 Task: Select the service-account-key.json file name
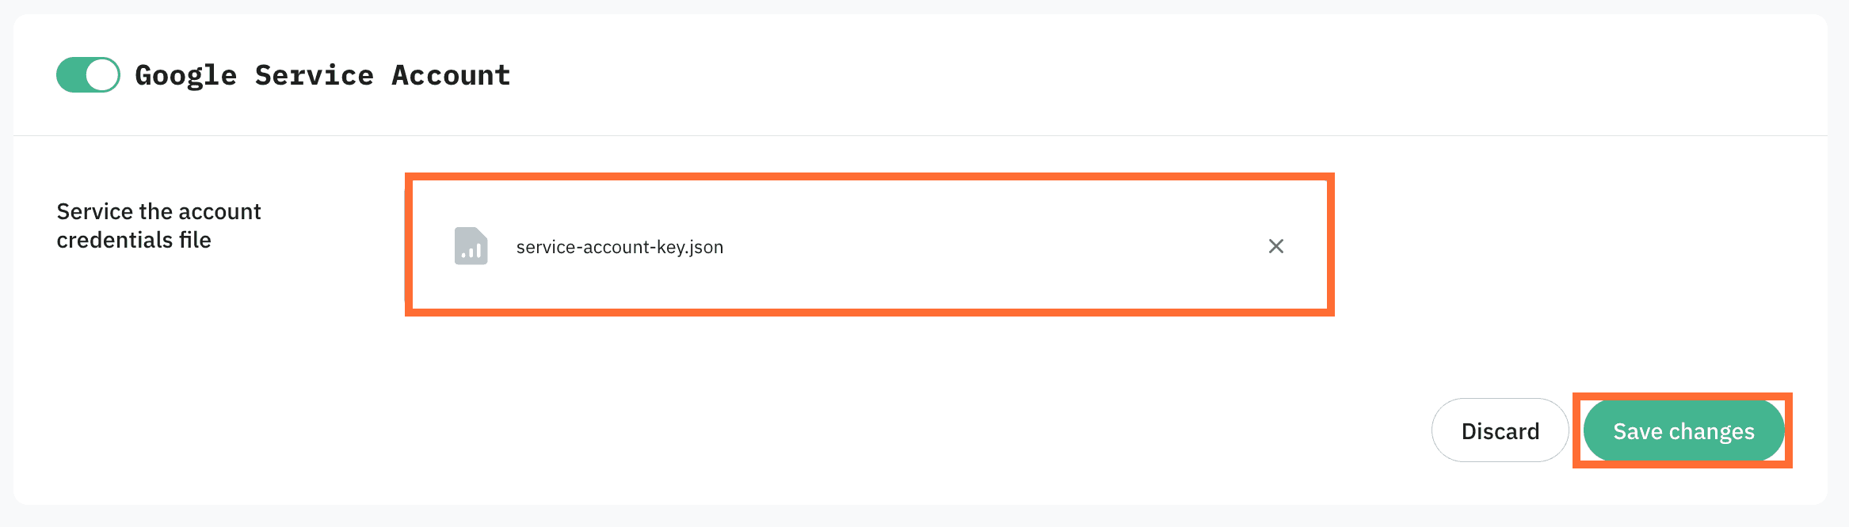tap(620, 247)
